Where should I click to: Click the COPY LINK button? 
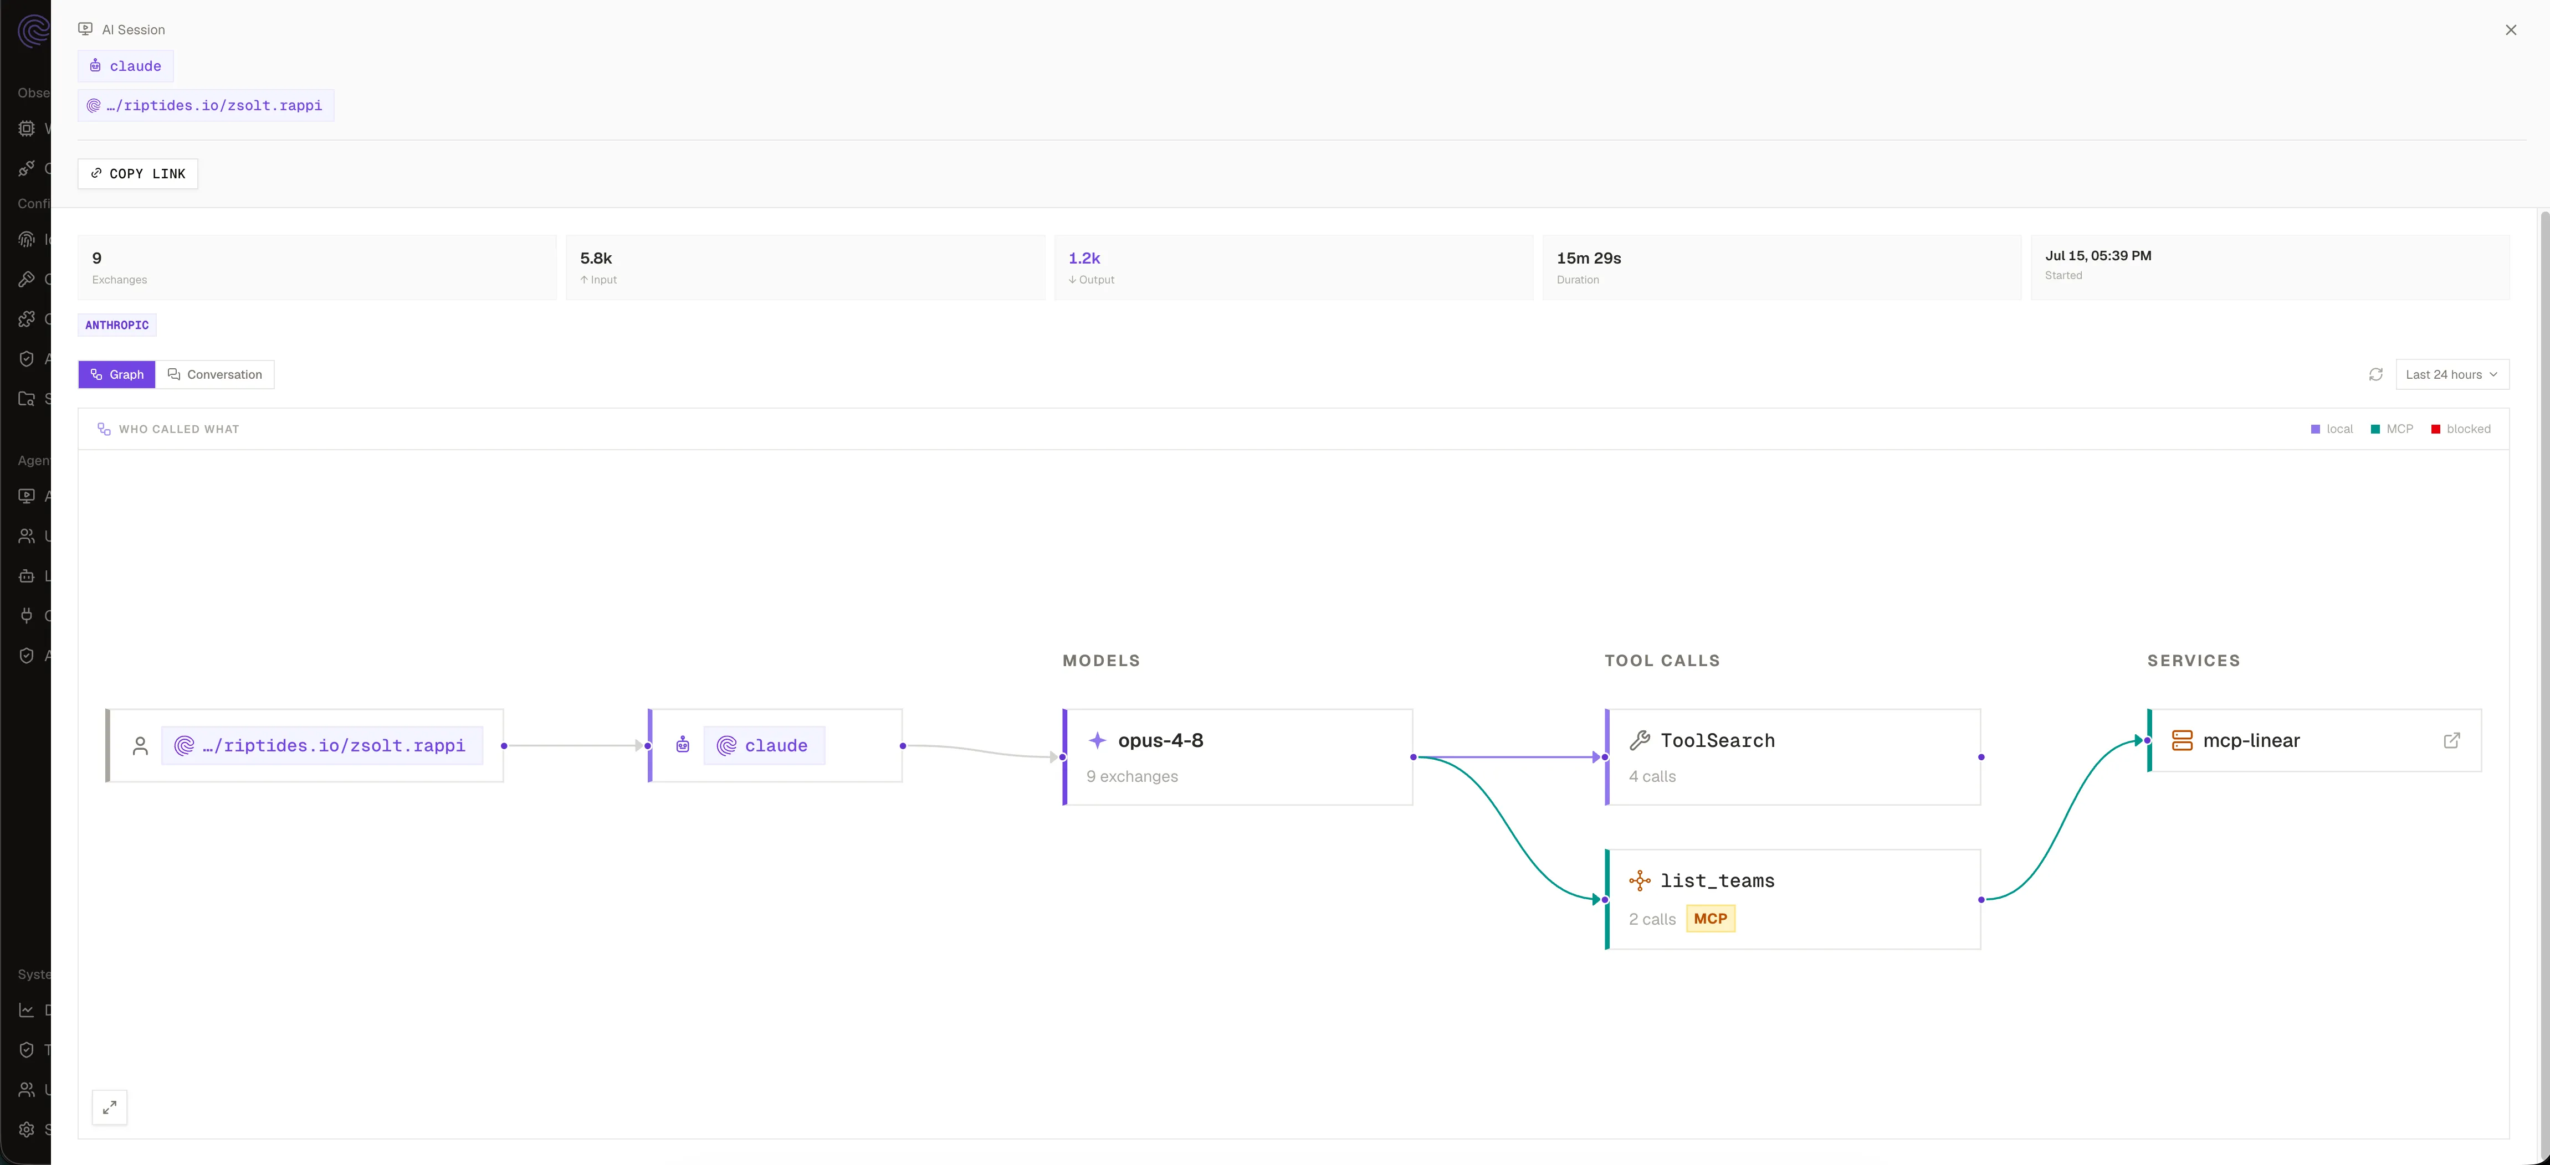[137, 174]
